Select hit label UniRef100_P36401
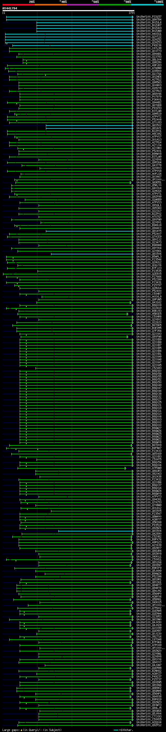 tap(149, 99)
